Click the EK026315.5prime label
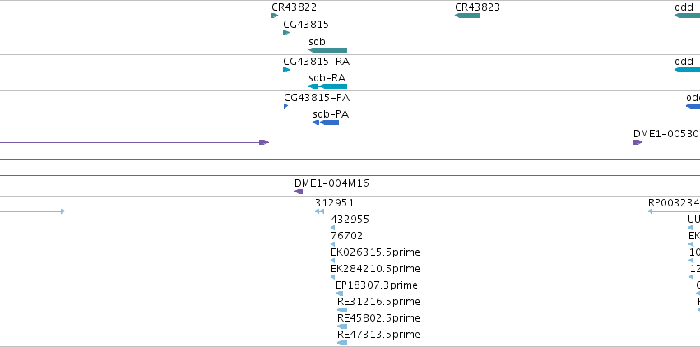This screenshot has height=347, width=700. (x=375, y=252)
